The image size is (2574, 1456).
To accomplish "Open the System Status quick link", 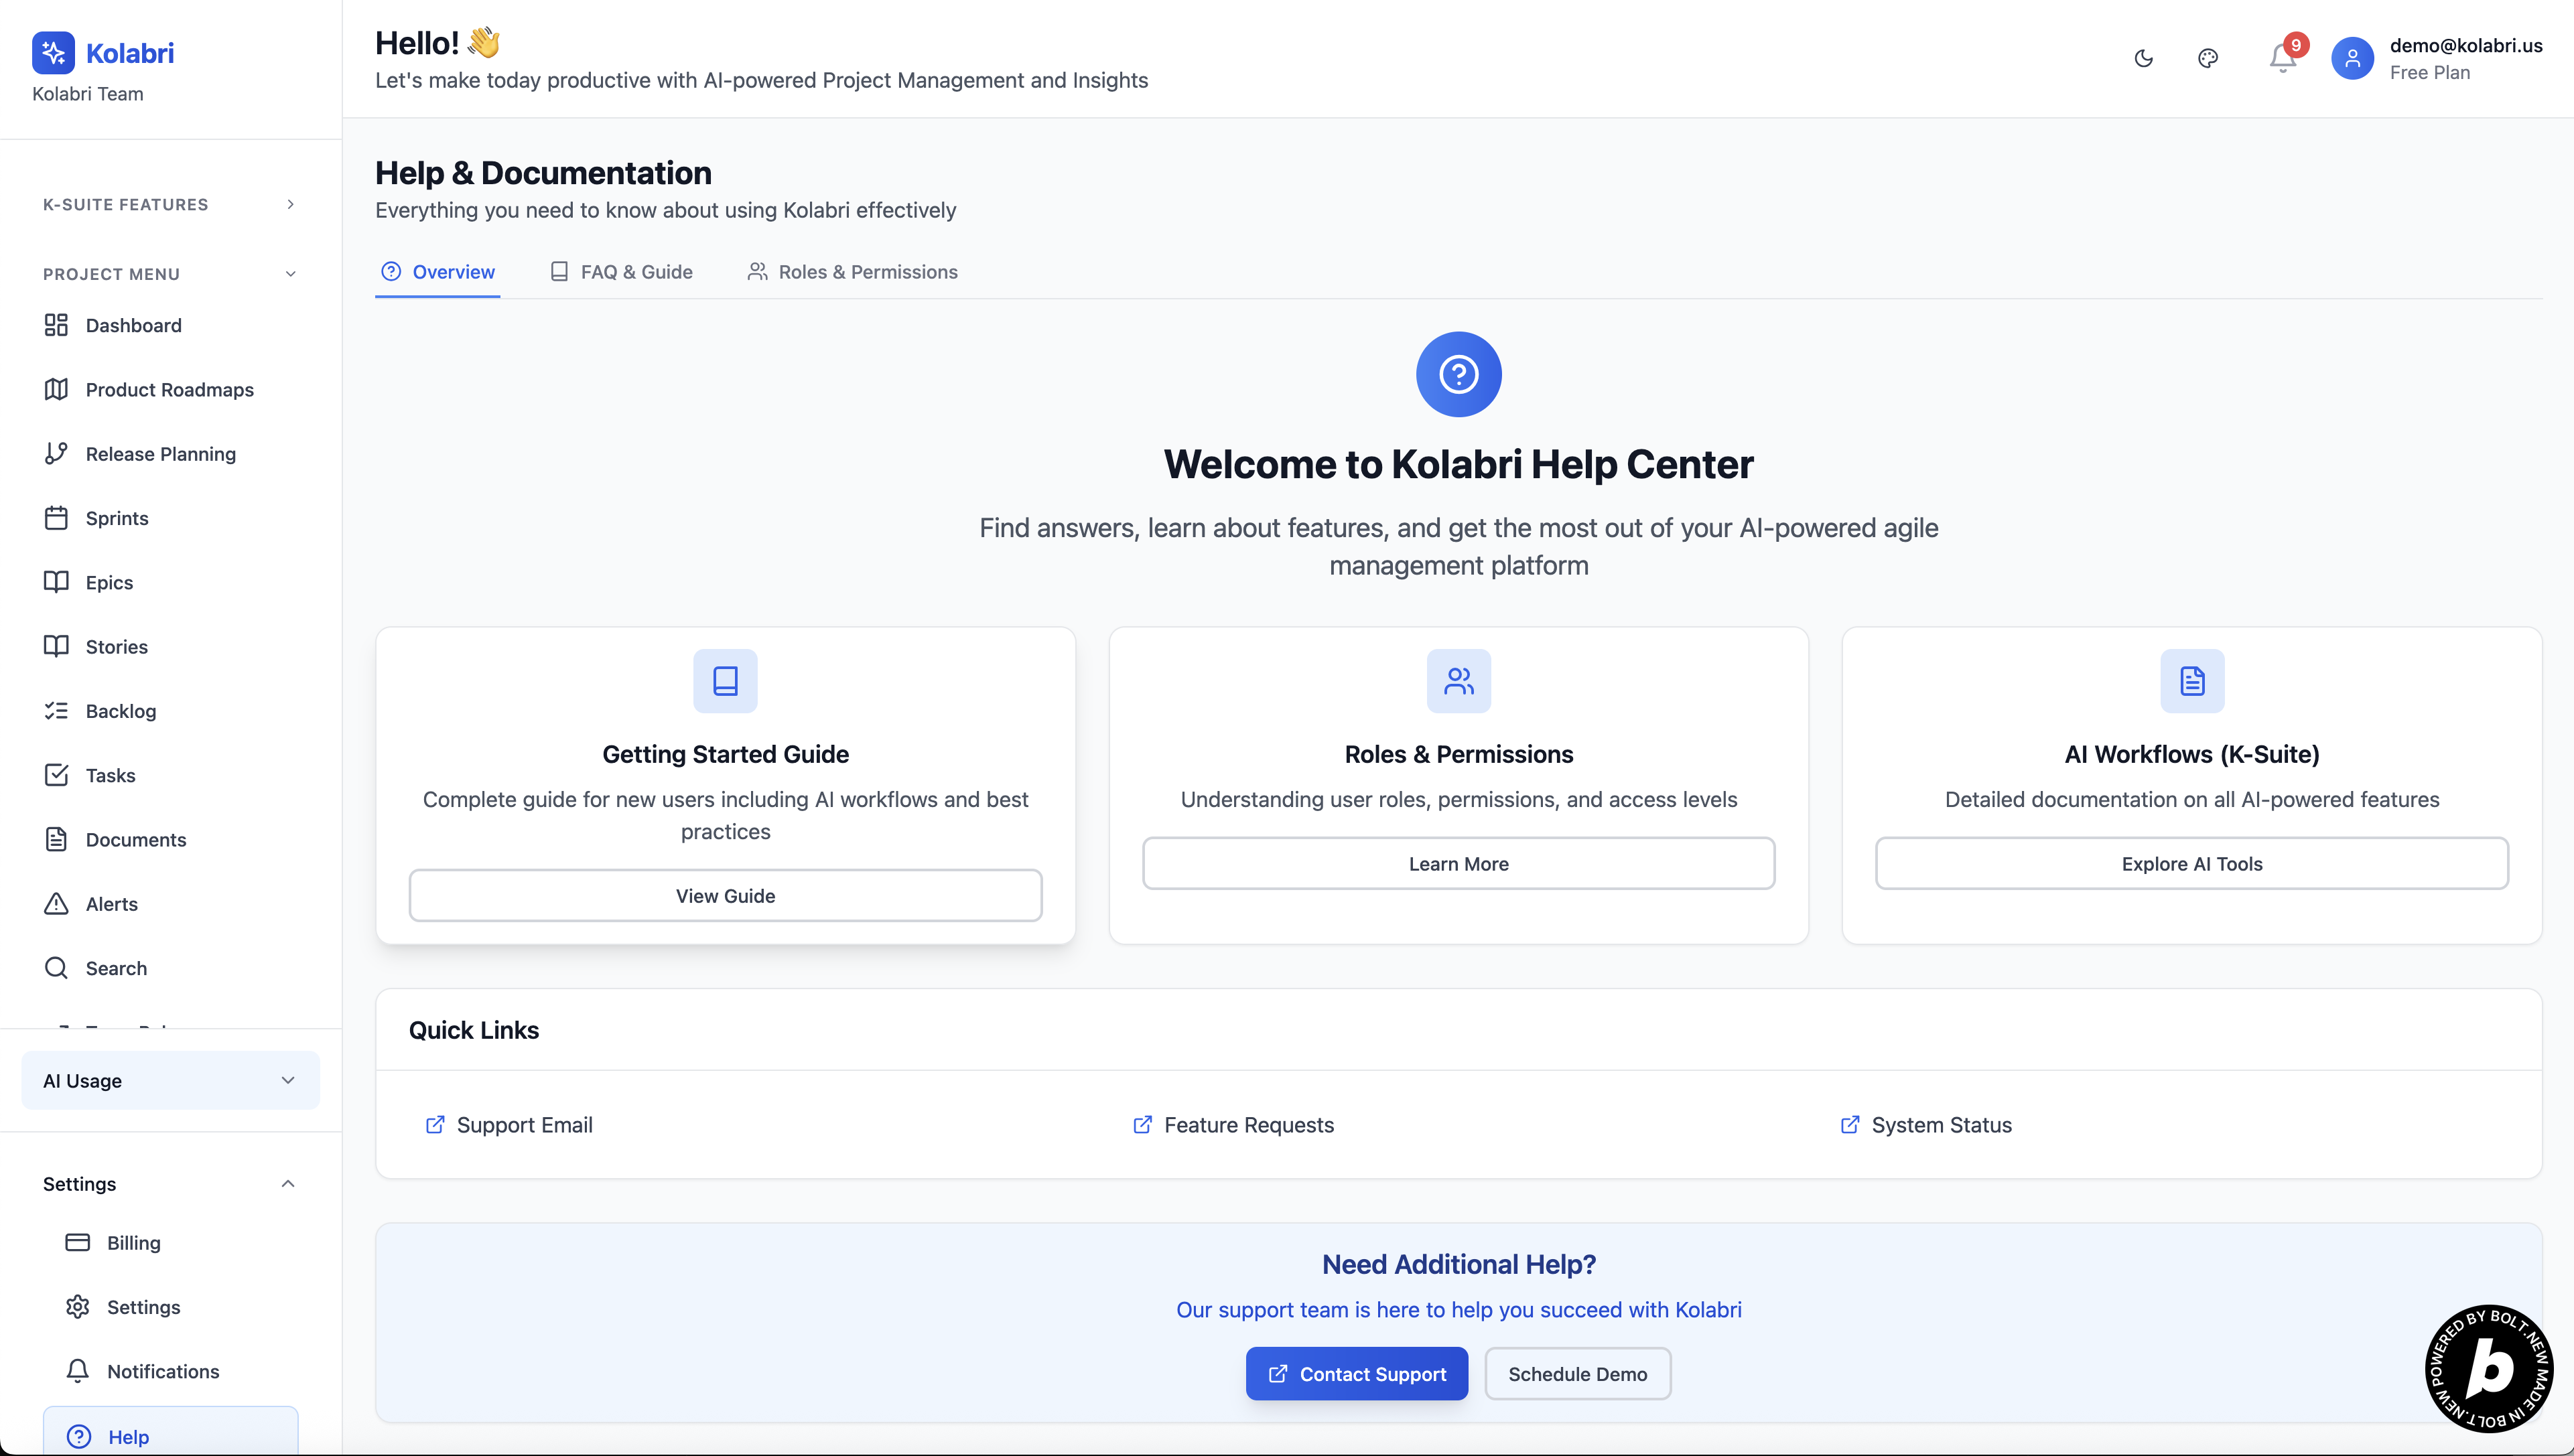I will [1925, 1125].
